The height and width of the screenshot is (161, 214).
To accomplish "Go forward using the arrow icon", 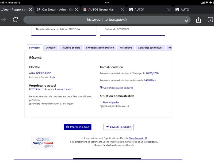I will (3, 20).
